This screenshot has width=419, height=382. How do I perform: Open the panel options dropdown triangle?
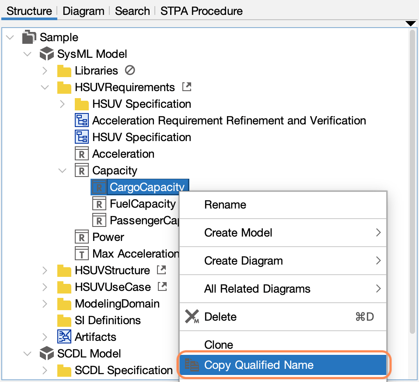[x=410, y=23]
